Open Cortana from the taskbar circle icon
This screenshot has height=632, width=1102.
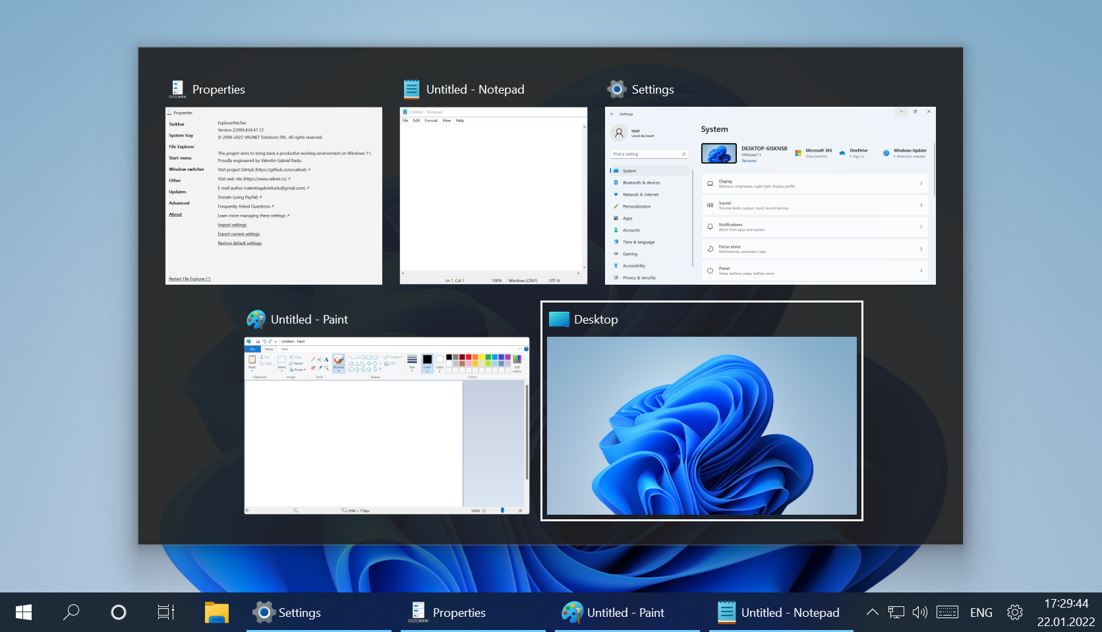click(119, 612)
